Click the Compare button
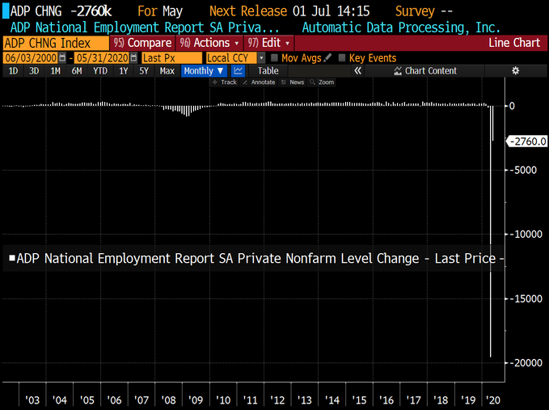The height and width of the screenshot is (410, 549). coord(142,43)
